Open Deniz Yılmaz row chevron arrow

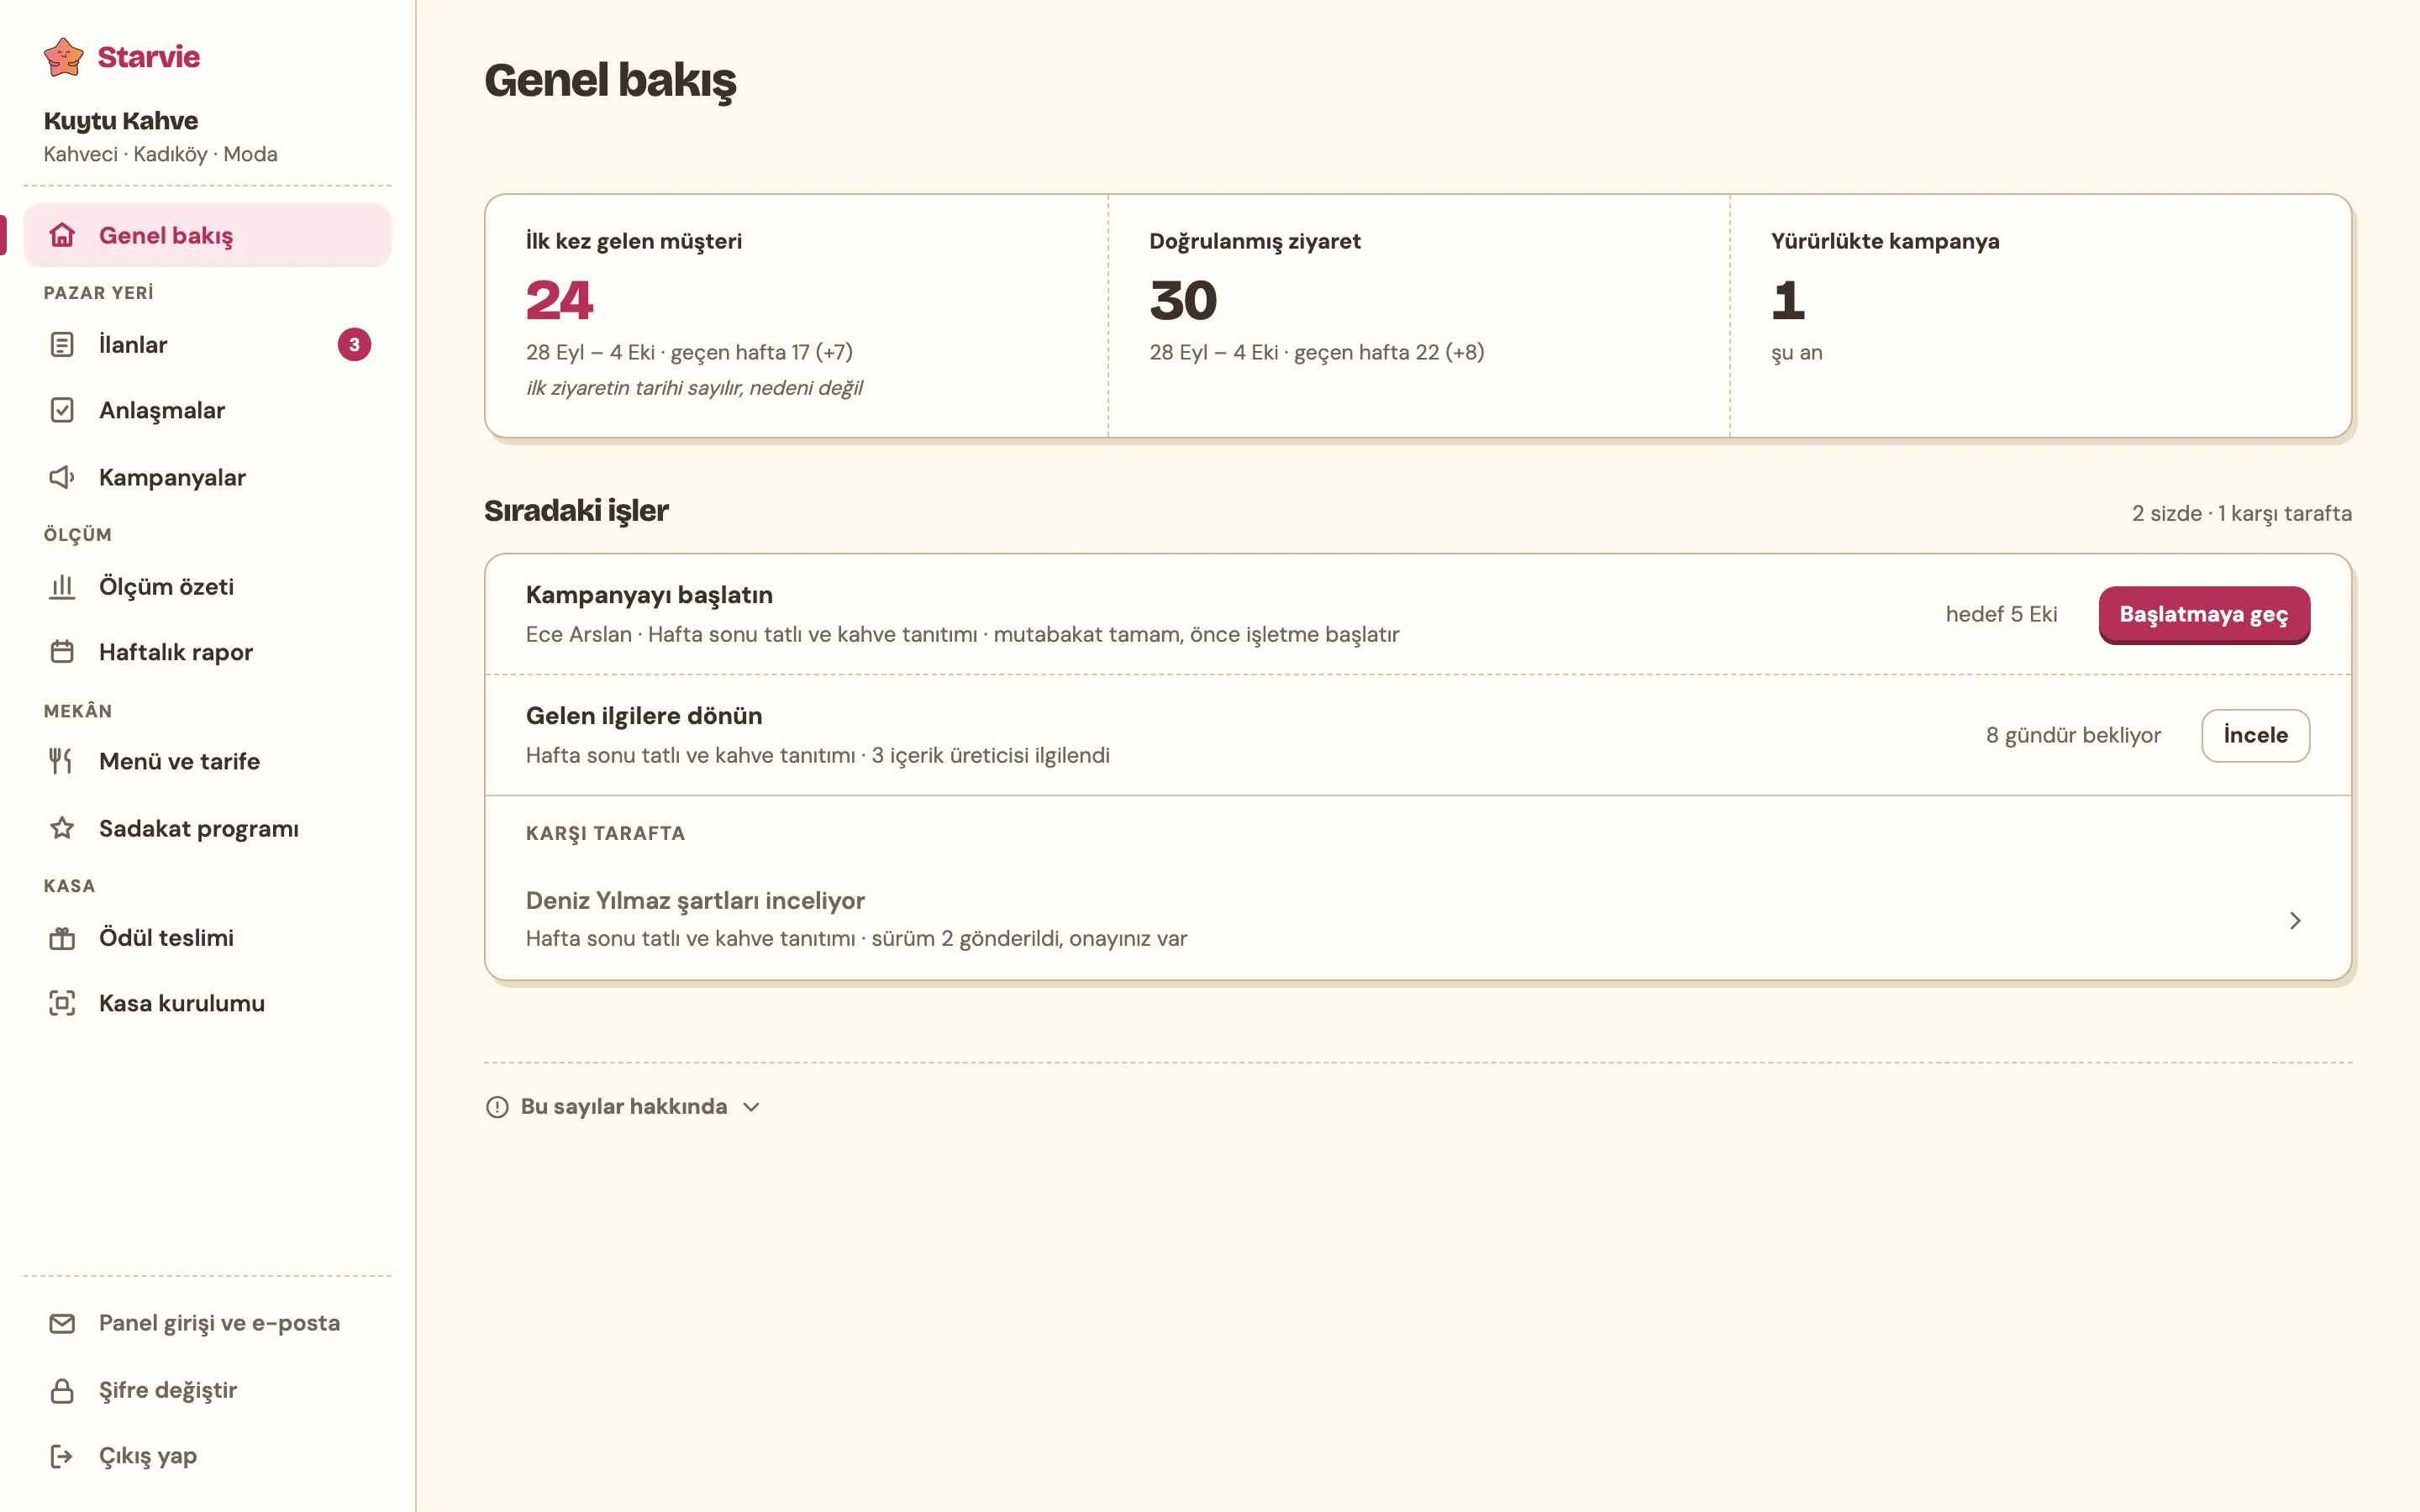(x=2295, y=920)
